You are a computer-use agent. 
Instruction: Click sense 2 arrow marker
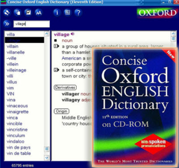click(56, 70)
